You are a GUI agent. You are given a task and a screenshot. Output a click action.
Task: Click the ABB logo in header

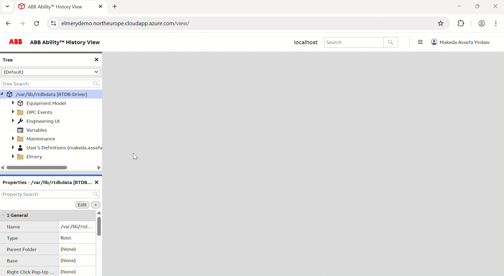click(16, 42)
